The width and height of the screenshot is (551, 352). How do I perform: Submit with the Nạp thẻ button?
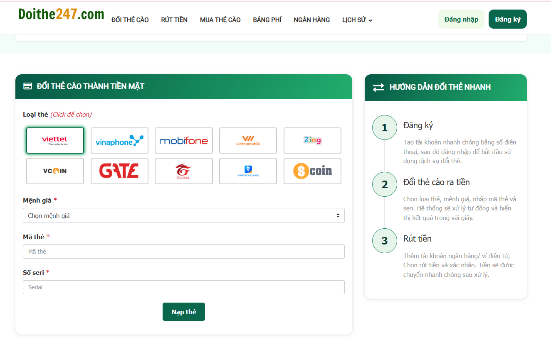(x=184, y=312)
